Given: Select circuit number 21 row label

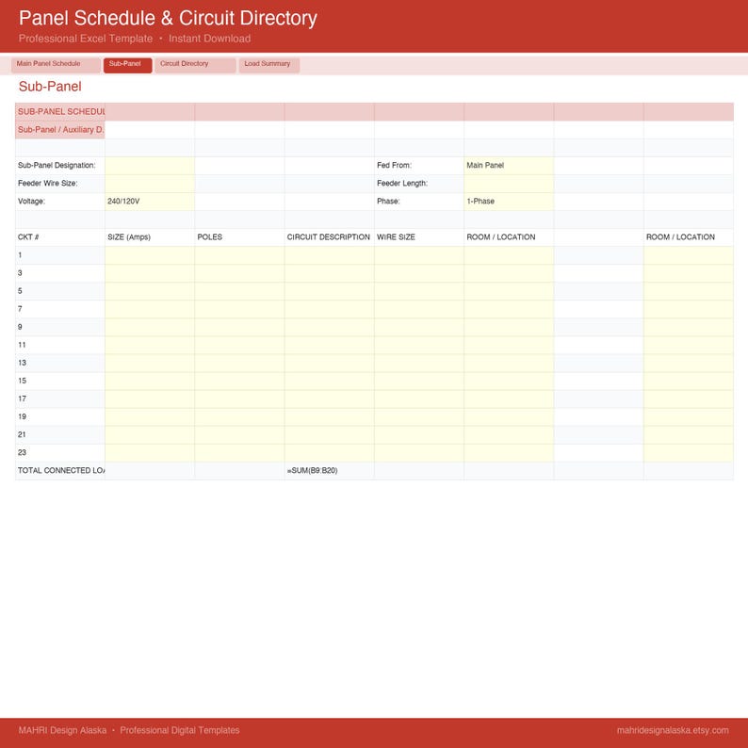Looking at the screenshot, I should click(60, 435).
